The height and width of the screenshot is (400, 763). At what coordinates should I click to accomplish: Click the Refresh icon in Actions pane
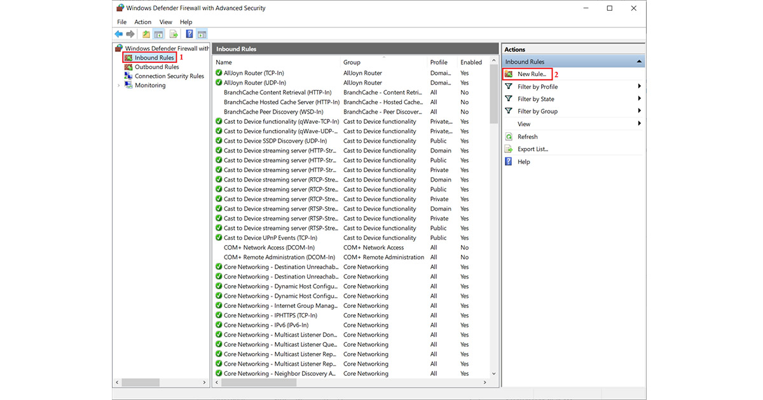coord(509,137)
